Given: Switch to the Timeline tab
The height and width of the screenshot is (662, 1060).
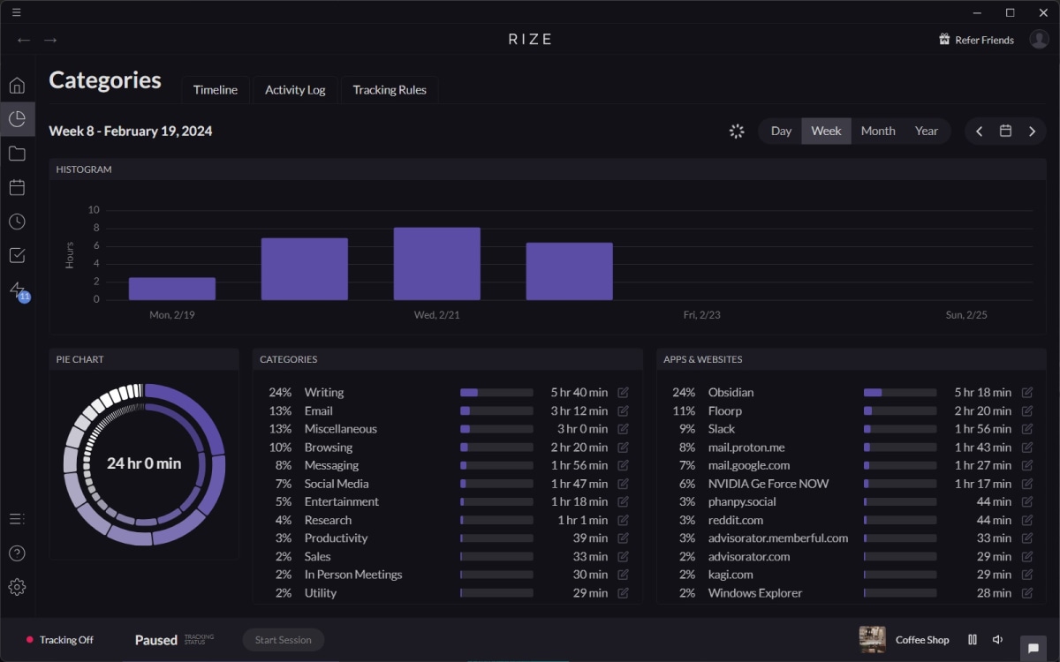Looking at the screenshot, I should click(216, 90).
